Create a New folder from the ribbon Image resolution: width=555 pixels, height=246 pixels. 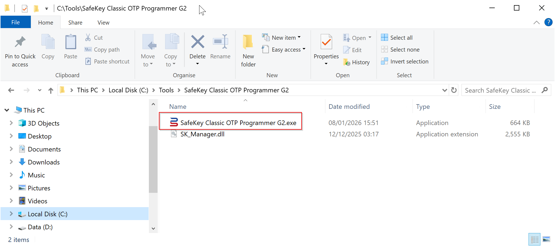click(248, 50)
